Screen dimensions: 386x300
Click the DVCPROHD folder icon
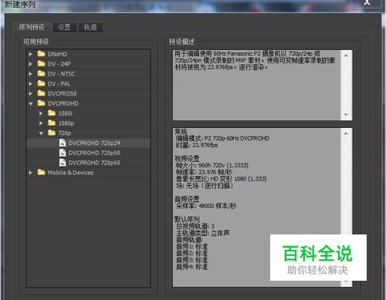[x=41, y=103]
